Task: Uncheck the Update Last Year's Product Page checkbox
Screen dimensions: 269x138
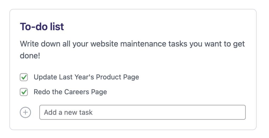Action: 24,77
